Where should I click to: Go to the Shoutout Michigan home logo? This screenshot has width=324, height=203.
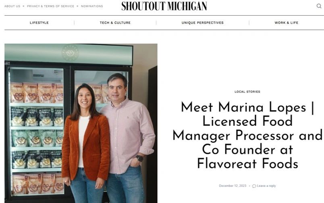164,6
